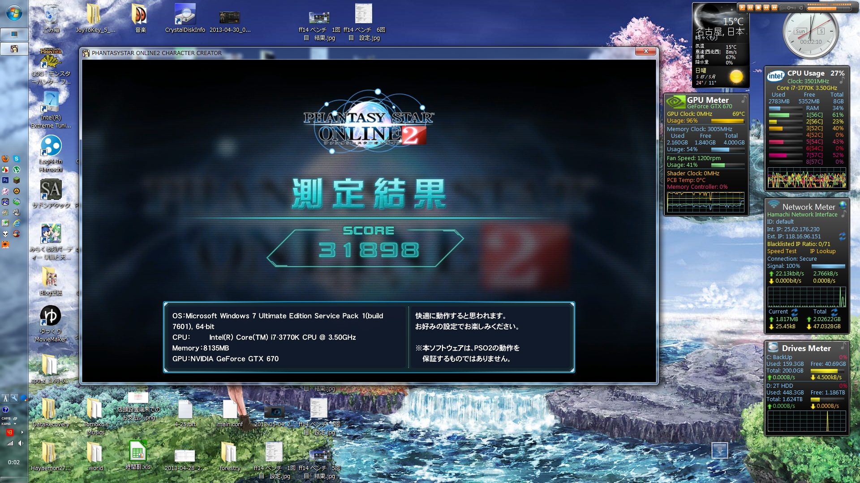
Task: Open みらくる超パーティー shortcut icon
Action: [x=51, y=241]
